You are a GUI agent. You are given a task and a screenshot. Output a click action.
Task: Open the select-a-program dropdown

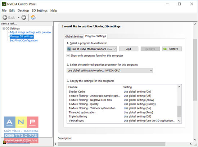[92, 49]
